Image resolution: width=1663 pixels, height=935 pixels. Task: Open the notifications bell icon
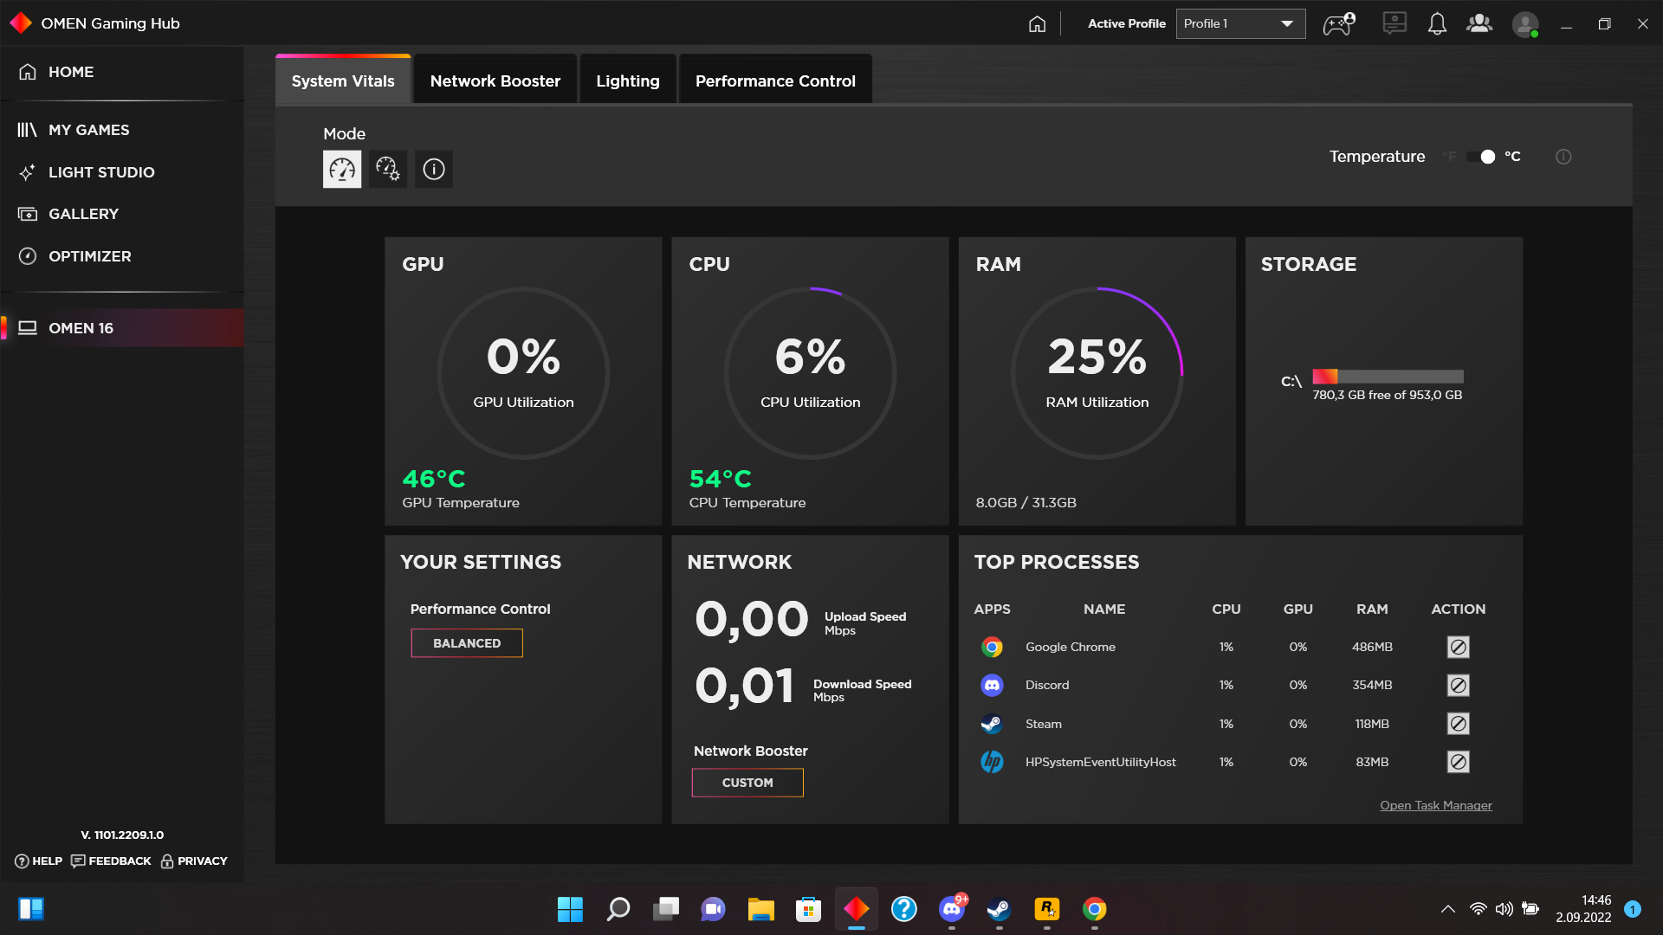1437,24
